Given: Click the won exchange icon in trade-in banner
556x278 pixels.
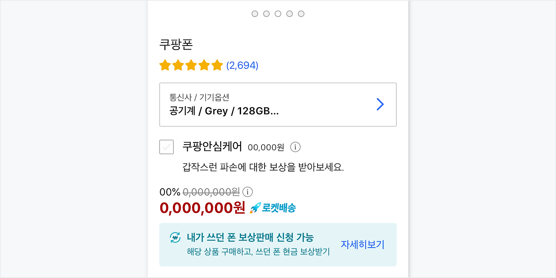Looking at the screenshot, I should (x=175, y=238).
